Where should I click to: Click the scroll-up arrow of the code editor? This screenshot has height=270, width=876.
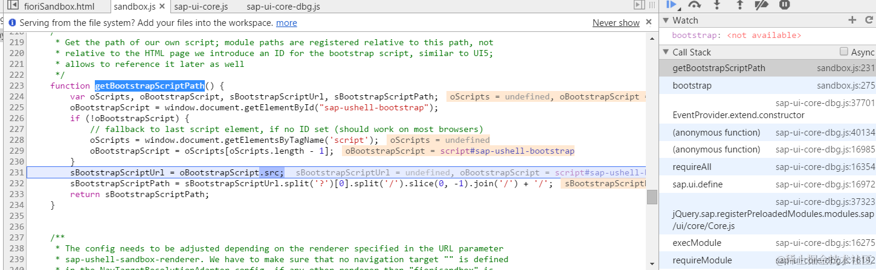tap(652, 37)
